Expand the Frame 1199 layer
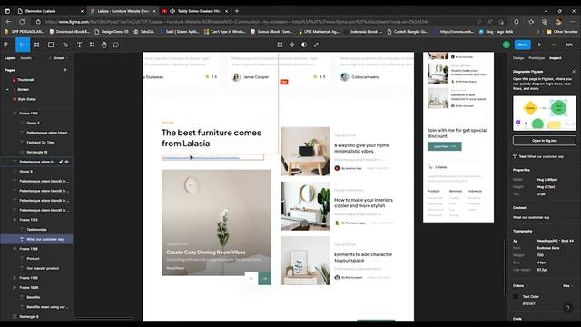 [x=15, y=278]
